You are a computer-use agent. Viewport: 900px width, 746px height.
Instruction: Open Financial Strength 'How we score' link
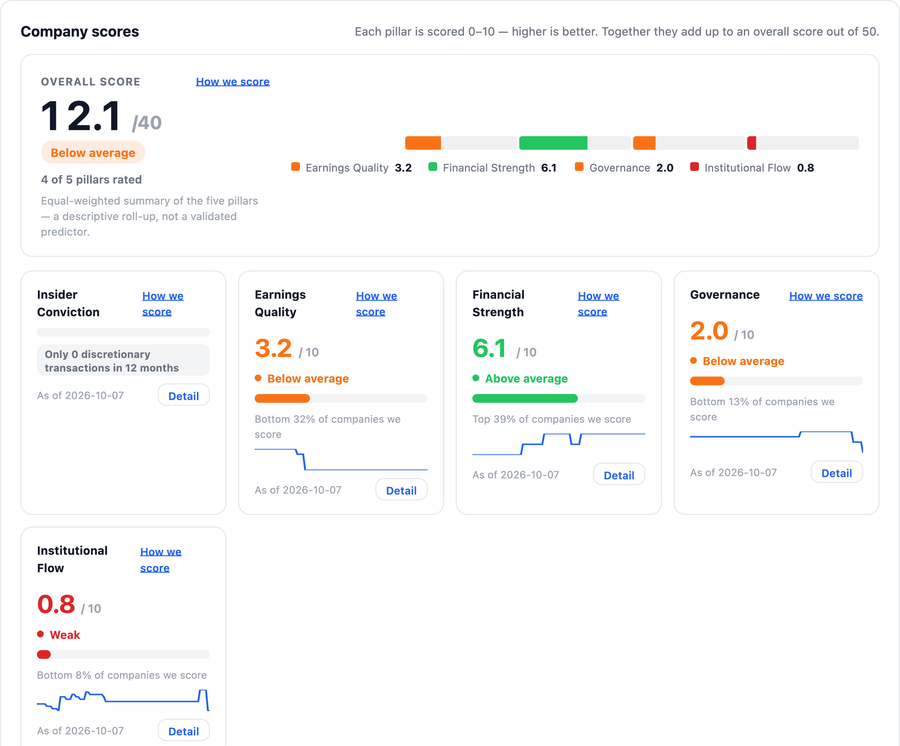598,303
